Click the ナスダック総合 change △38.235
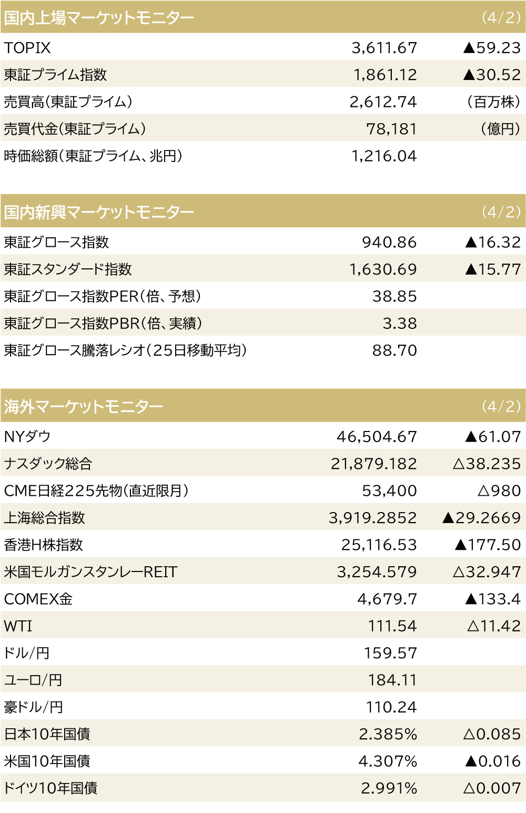This screenshot has width=526, height=813. click(487, 464)
